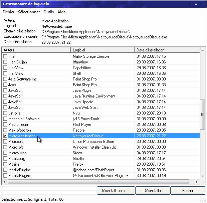207x203 pixels.
Task: Click the Shell software entry
Action: [x=77, y=73]
